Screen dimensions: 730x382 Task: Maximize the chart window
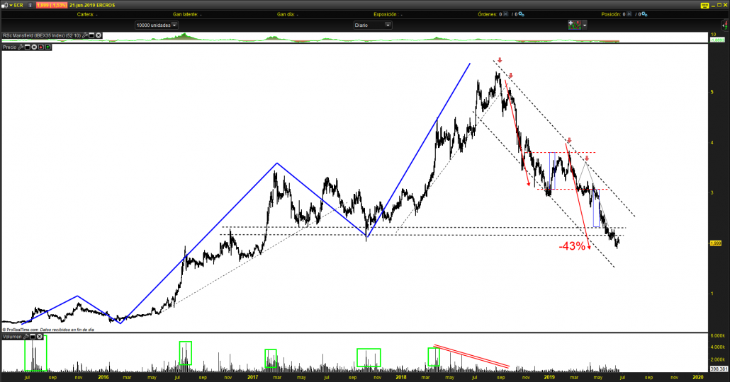click(719, 5)
